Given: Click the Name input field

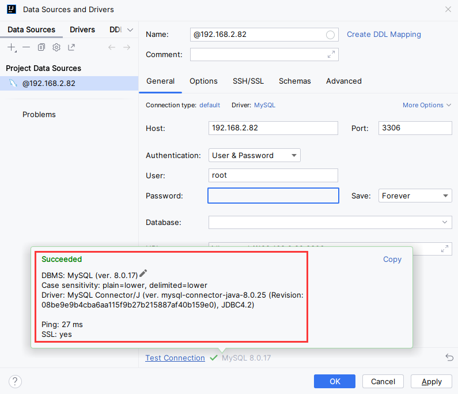Looking at the screenshot, I should [264, 35].
